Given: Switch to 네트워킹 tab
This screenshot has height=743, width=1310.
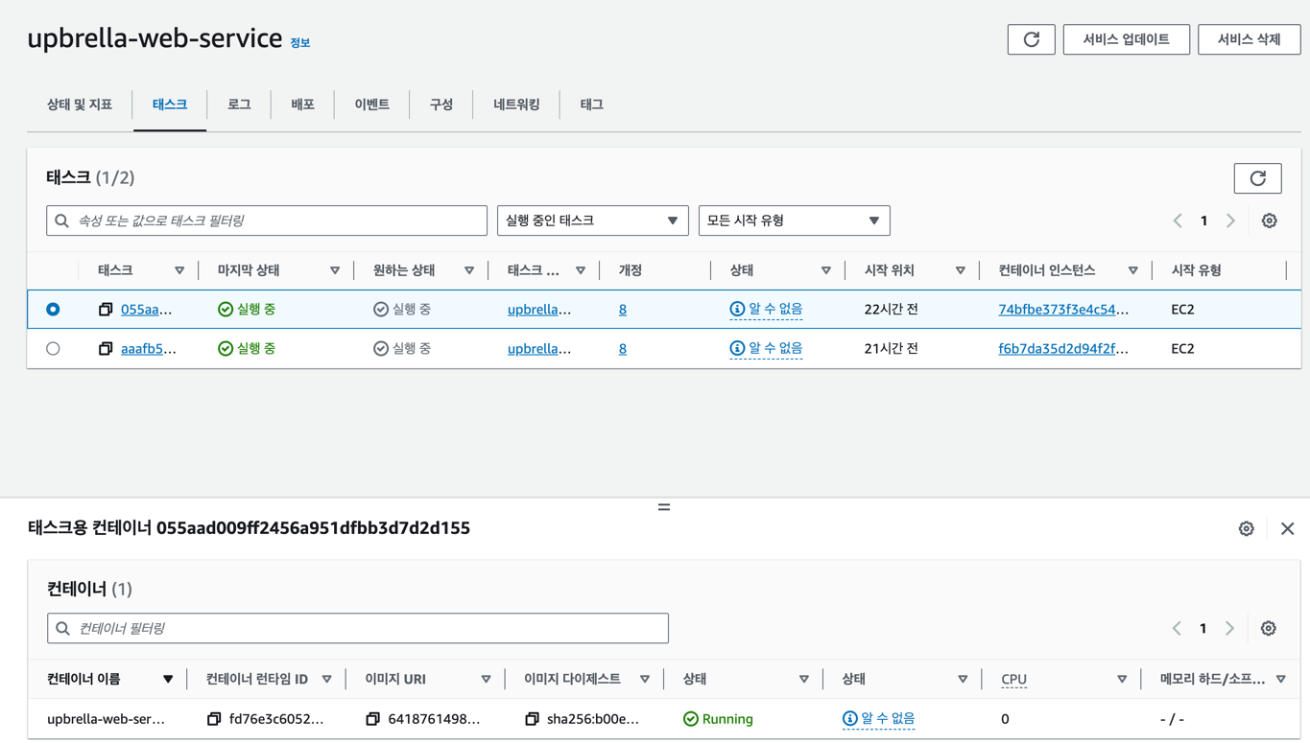Looking at the screenshot, I should click(516, 104).
